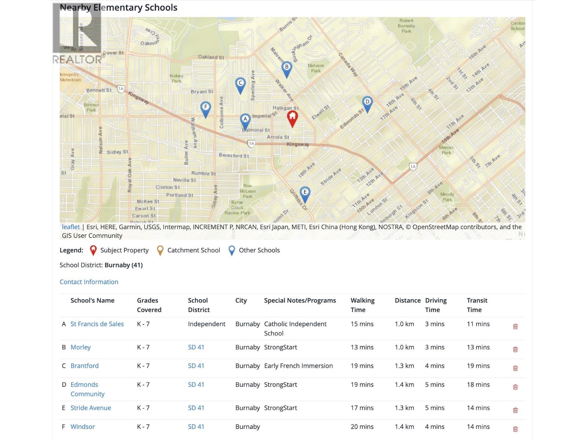Delete the St Francis de Sales row
The image size is (587, 440).
point(515,326)
